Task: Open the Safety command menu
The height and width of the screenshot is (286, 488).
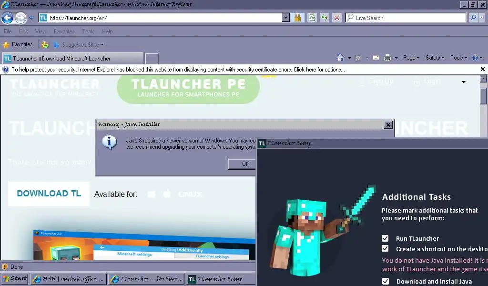Action: tap(435, 58)
